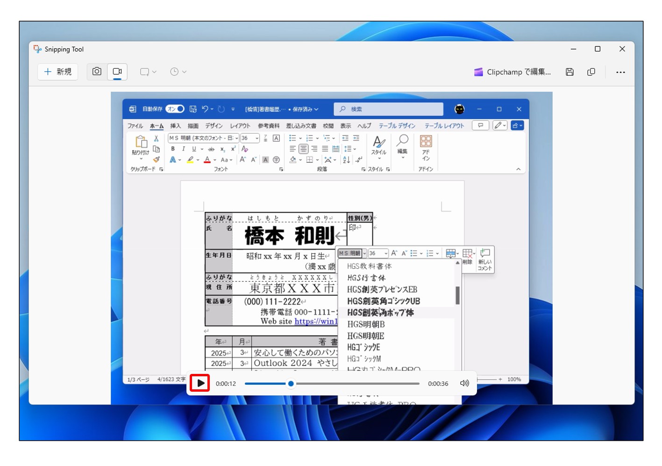
Task: Click the 検索 search box in Word
Action: (x=389, y=109)
